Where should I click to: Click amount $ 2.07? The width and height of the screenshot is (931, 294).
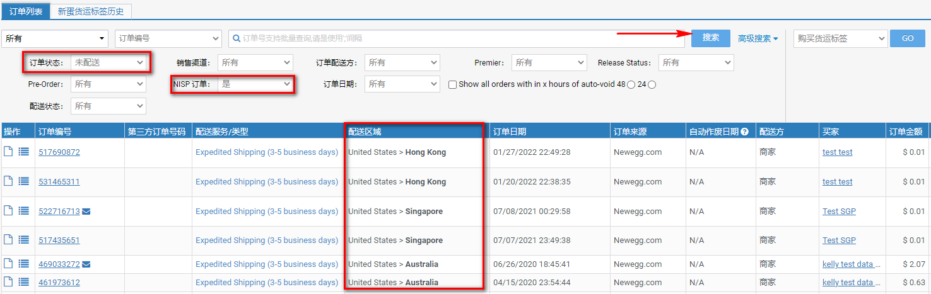(x=914, y=264)
